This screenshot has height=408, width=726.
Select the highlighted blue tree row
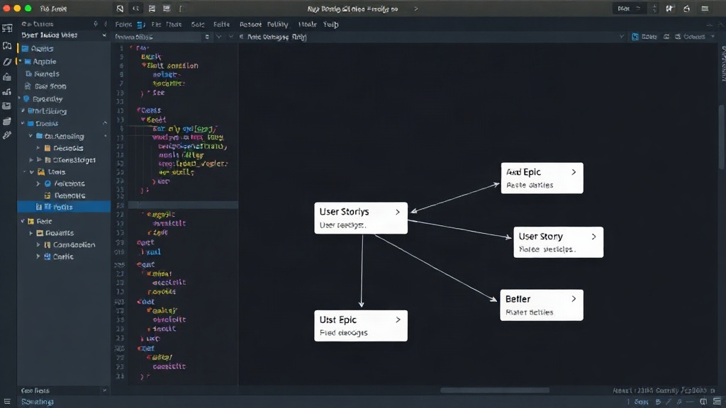pos(64,207)
